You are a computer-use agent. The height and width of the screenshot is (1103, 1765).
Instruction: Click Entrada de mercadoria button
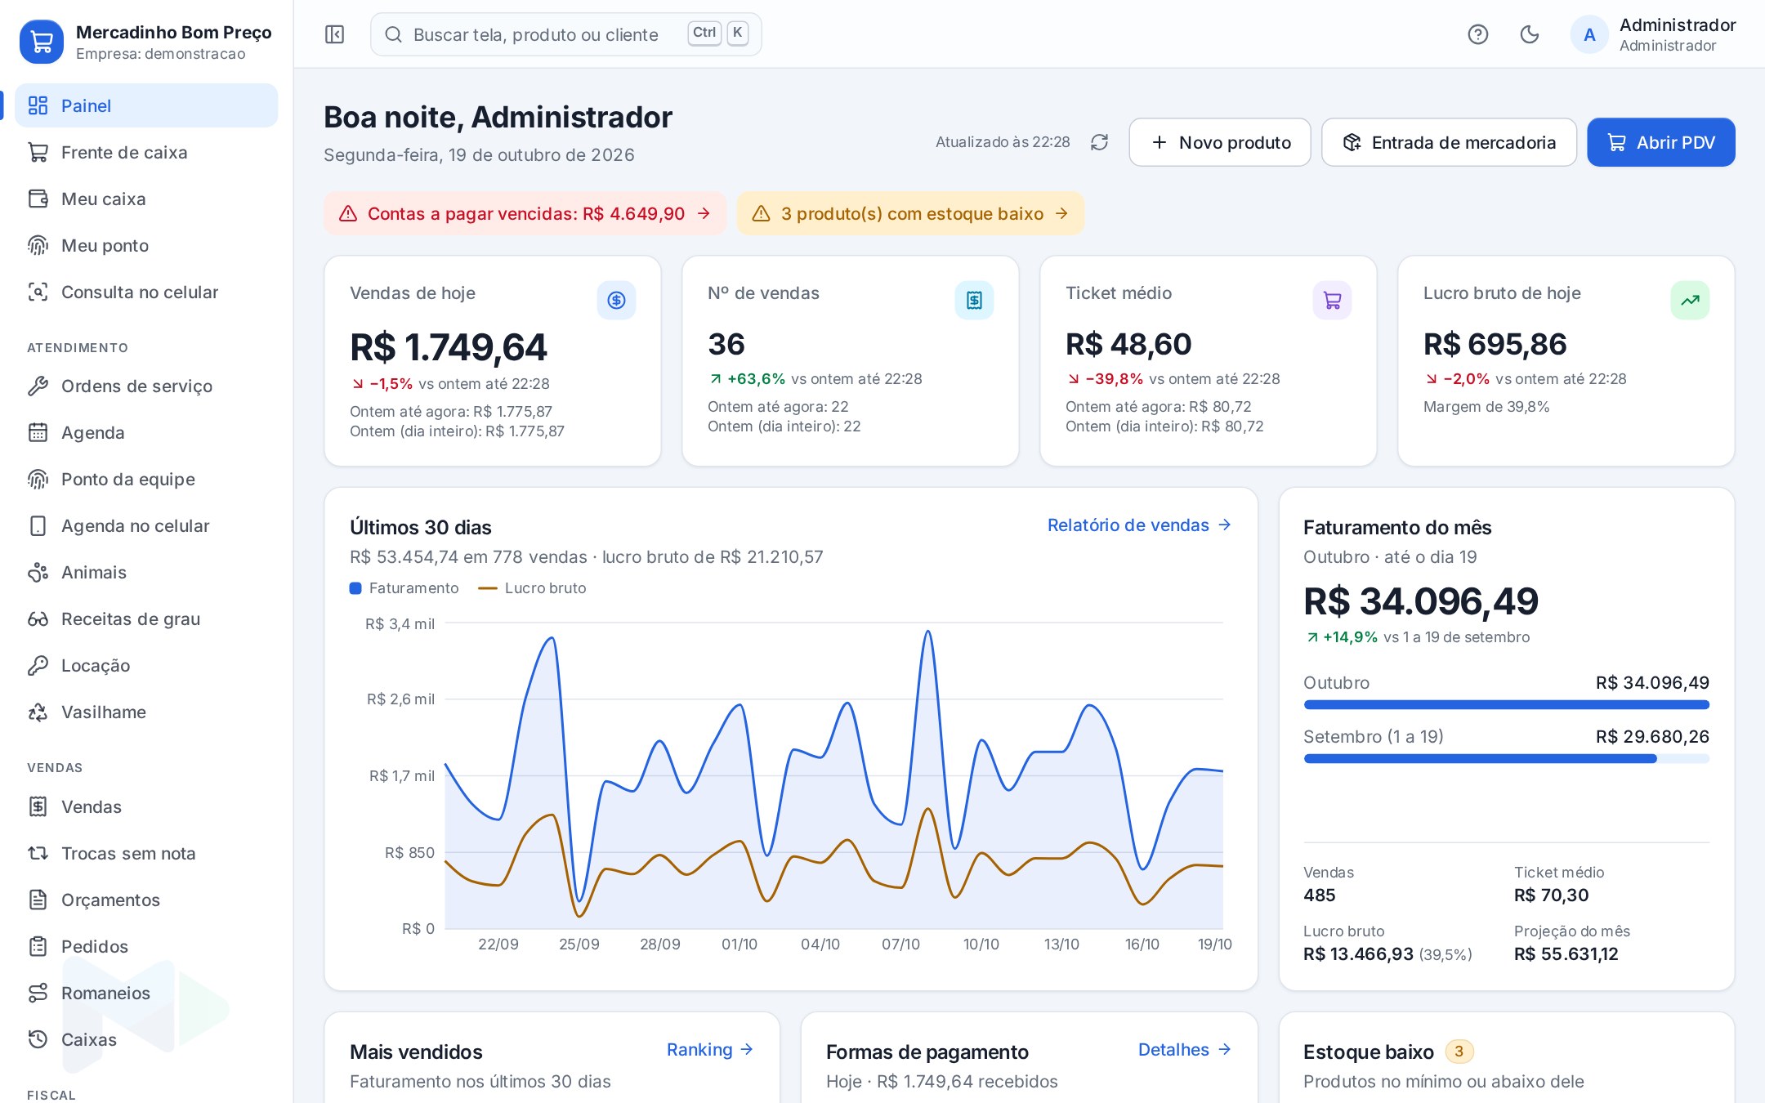click(x=1449, y=142)
